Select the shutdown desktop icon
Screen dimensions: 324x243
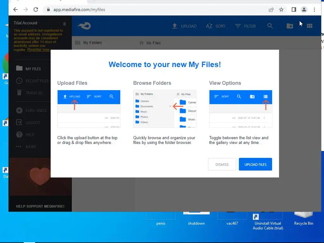(196, 219)
